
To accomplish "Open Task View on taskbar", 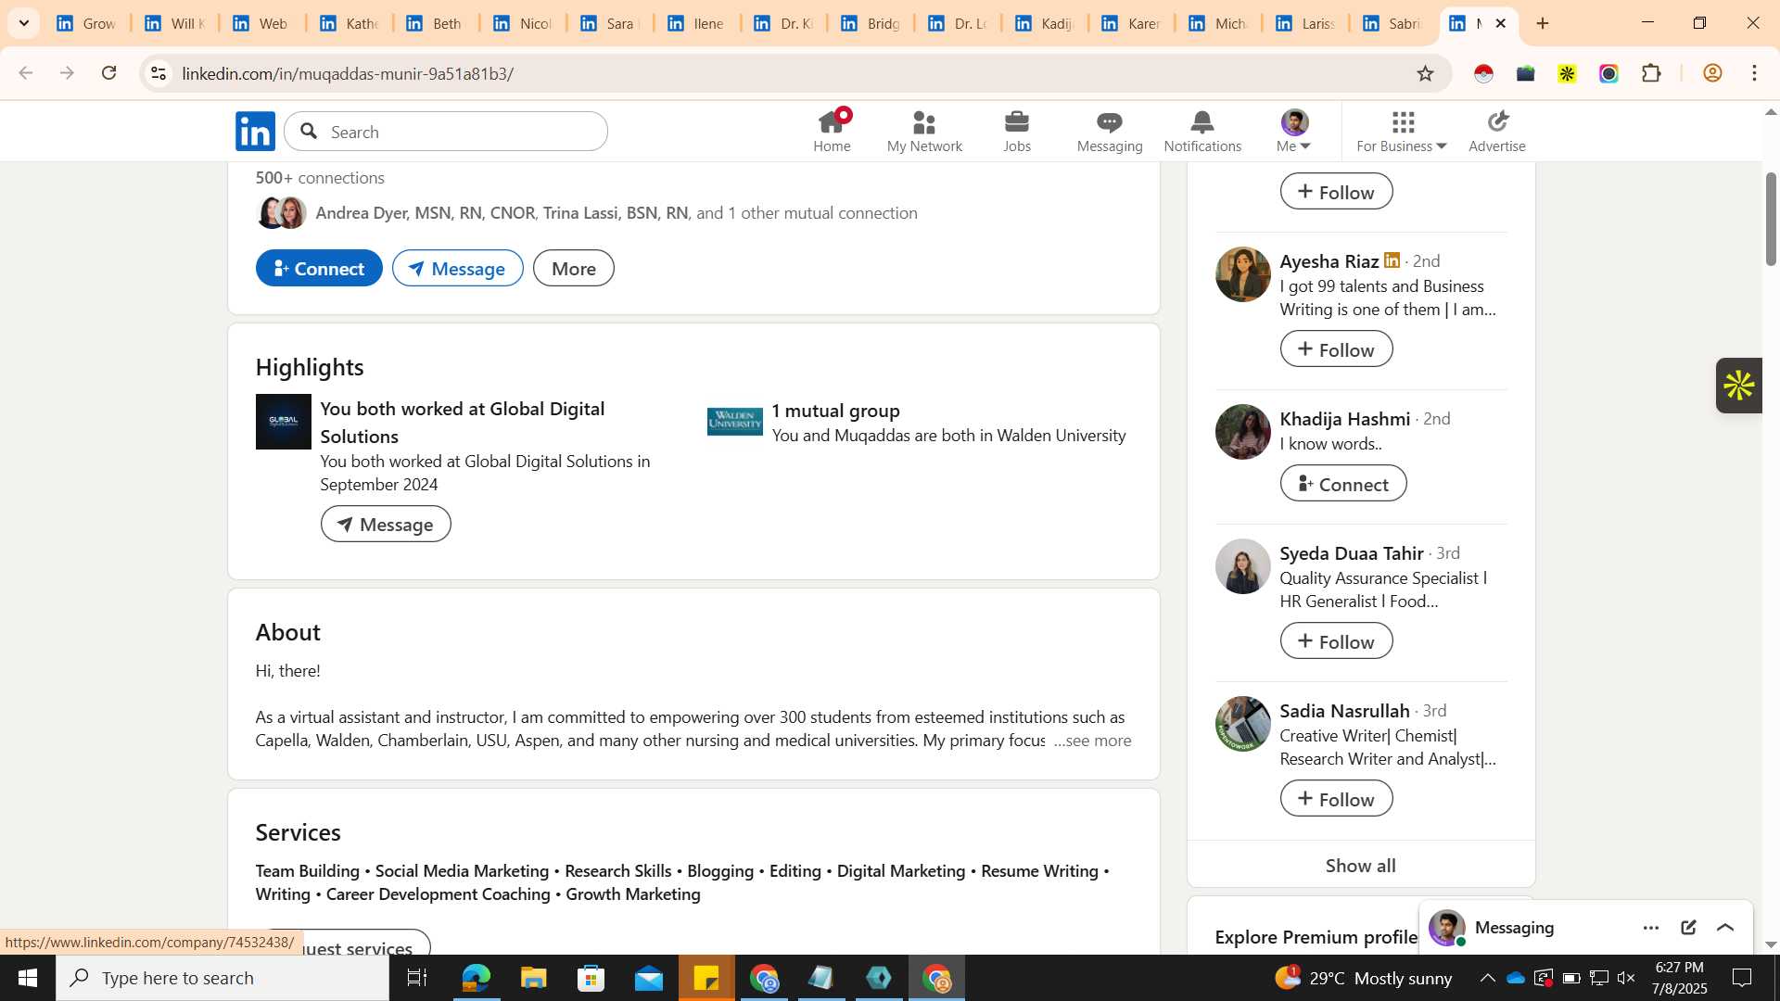I will click(417, 978).
